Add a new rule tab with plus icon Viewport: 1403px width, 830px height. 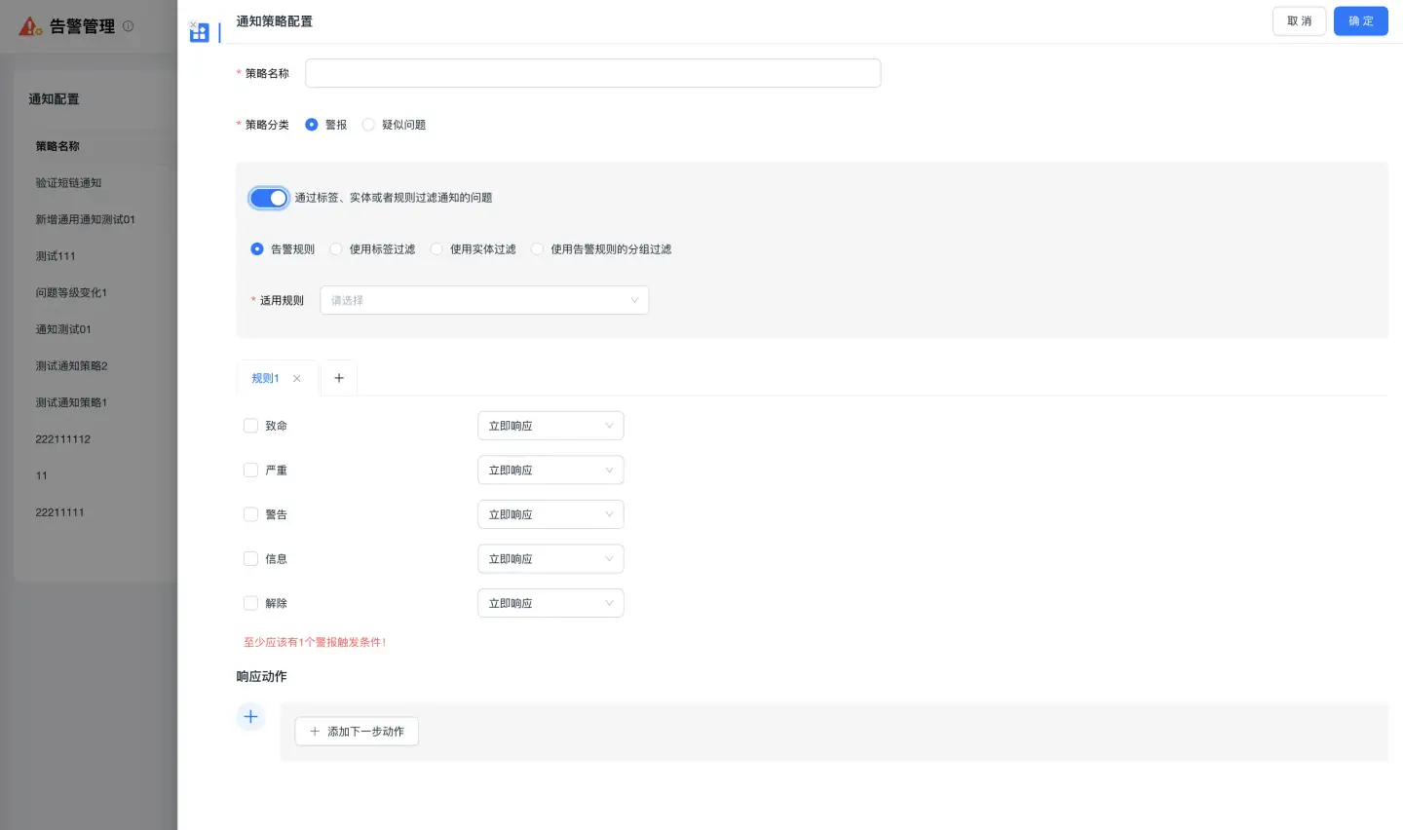tap(339, 378)
